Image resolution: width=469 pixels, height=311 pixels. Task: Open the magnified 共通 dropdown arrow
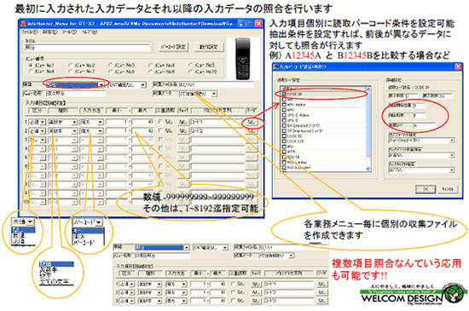point(30,222)
